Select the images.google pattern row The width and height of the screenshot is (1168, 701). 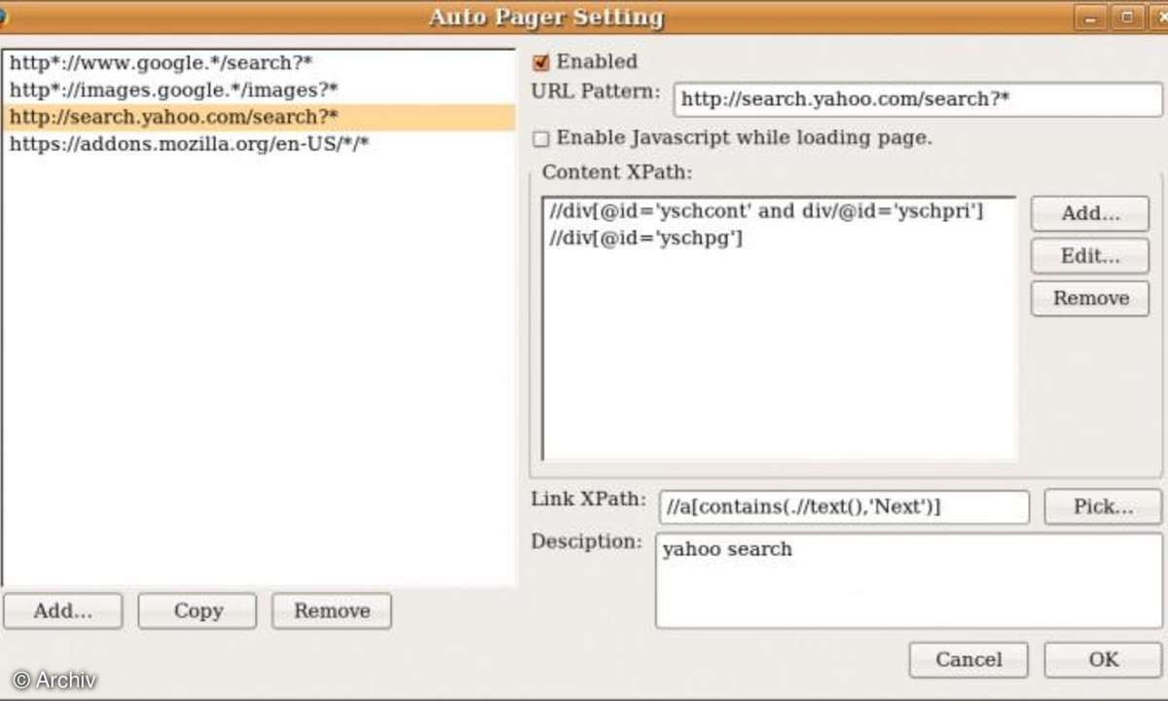click(258, 91)
